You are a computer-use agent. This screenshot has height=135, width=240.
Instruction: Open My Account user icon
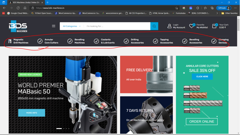click(x=169, y=26)
